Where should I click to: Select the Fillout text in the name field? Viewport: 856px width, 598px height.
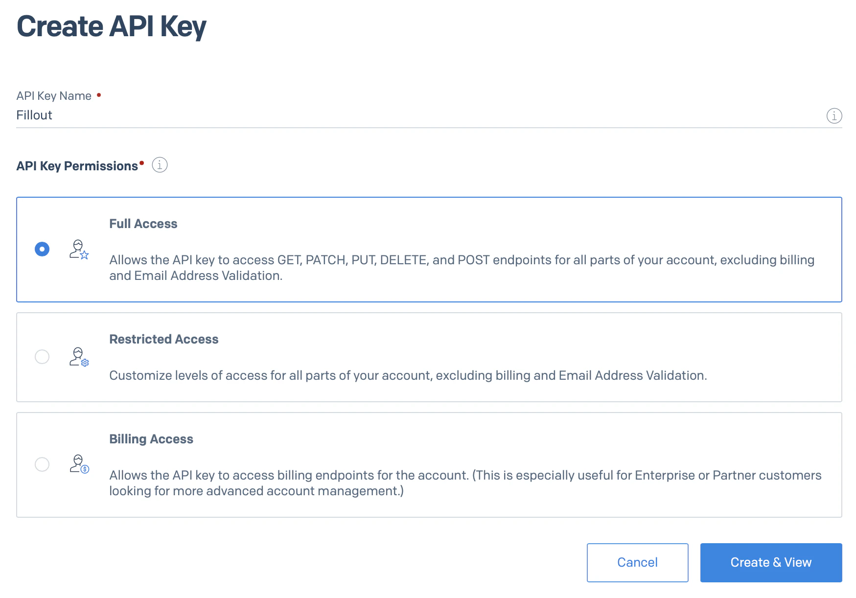[x=34, y=115]
